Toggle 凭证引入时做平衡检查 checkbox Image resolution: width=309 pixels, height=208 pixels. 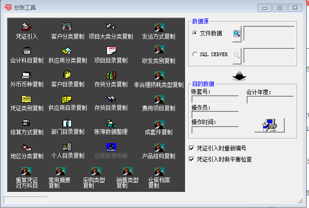[x=191, y=159]
